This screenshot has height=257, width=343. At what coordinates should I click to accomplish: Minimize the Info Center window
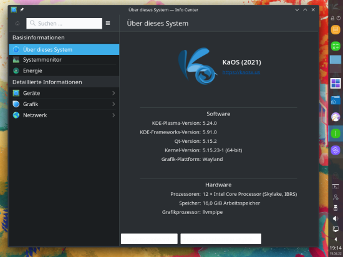297,10
